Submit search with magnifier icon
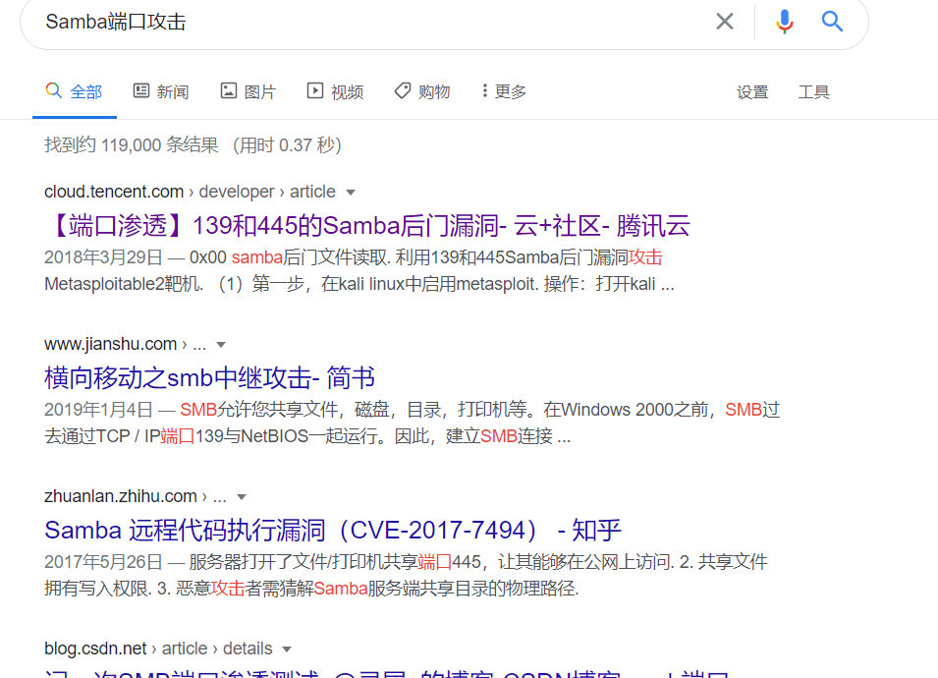The image size is (938, 678). 832,22
